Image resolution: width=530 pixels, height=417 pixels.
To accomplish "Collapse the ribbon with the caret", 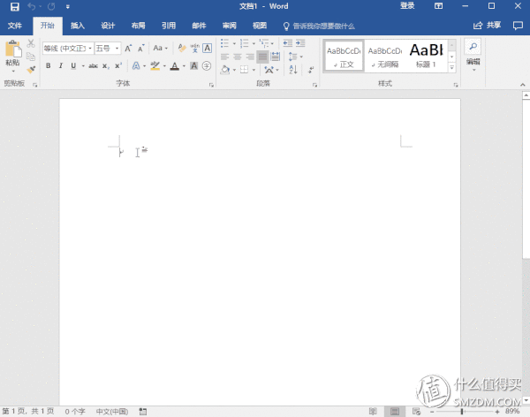I will coord(523,85).
